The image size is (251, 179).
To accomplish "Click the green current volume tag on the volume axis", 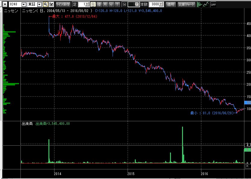I will pos(248,150).
